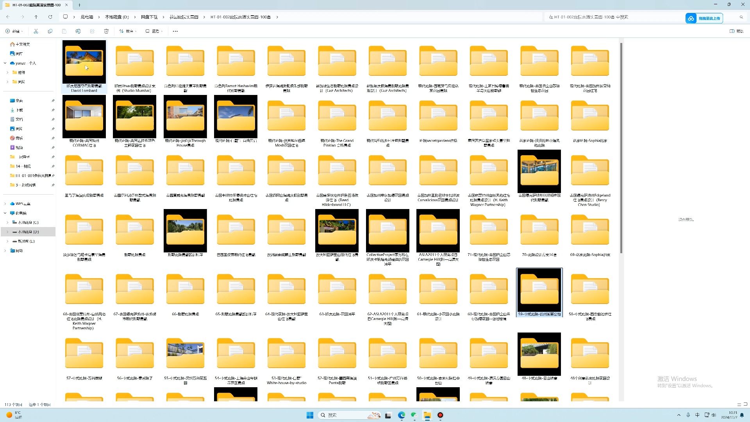This screenshot has height=422, width=750.
Task: Click the search magnifier icon at top right
Action: pyautogui.click(x=741, y=17)
